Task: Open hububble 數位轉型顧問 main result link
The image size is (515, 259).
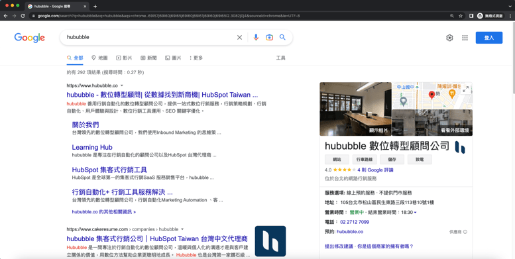Action: point(162,95)
